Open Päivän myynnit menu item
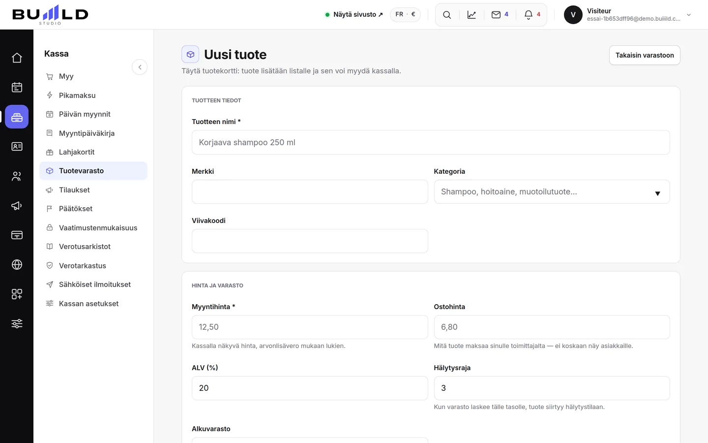708x443 pixels. 93,114
